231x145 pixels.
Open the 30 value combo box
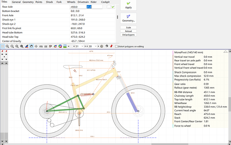point(93,46)
